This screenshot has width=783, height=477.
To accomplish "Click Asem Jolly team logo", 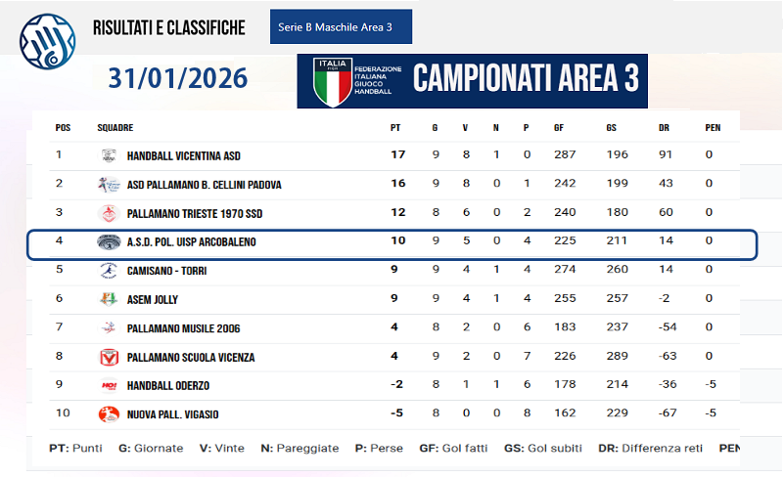I will tap(108, 299).
